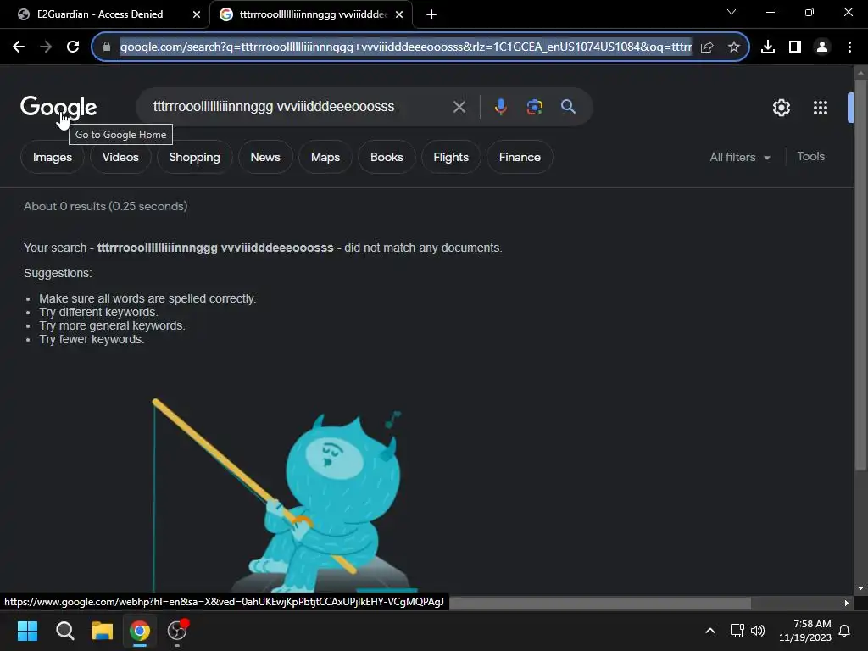Click the scroll down arrow
Screen dimensions: 868x651
point(860,588)
